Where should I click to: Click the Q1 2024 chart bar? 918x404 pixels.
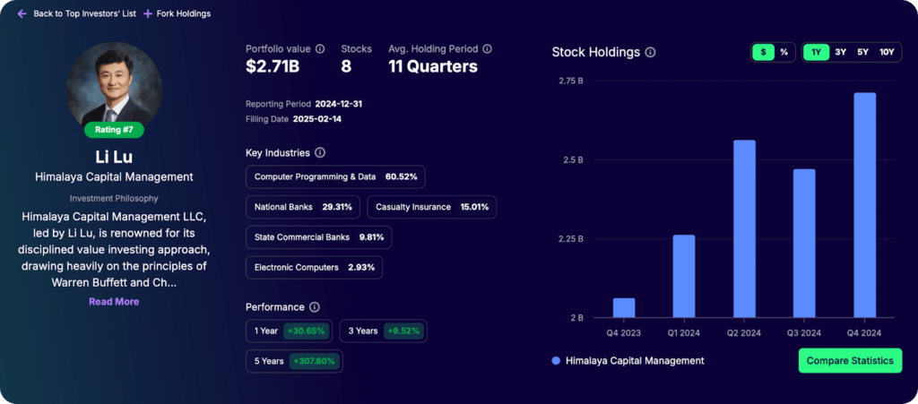684,277
